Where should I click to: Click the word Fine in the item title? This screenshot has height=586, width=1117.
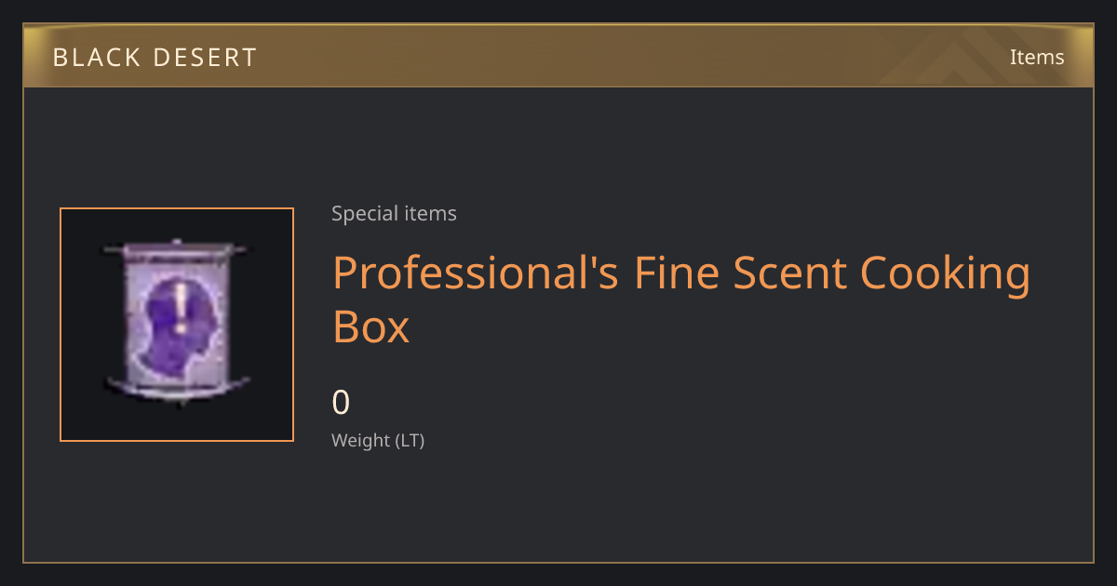676,273
